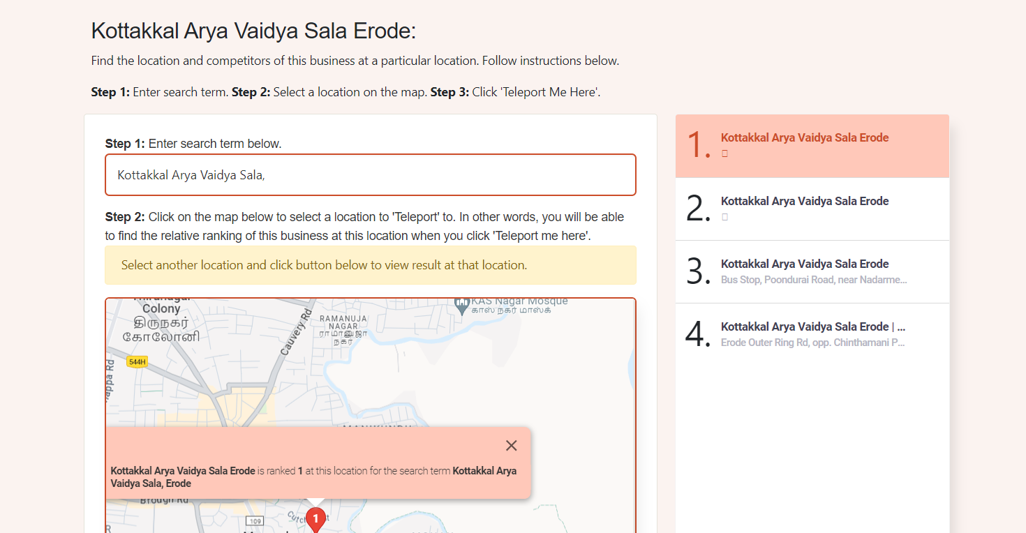Click the 109 road shield on map
The width and height of the screenshot is (1026, 533).
tap(256, 521)
